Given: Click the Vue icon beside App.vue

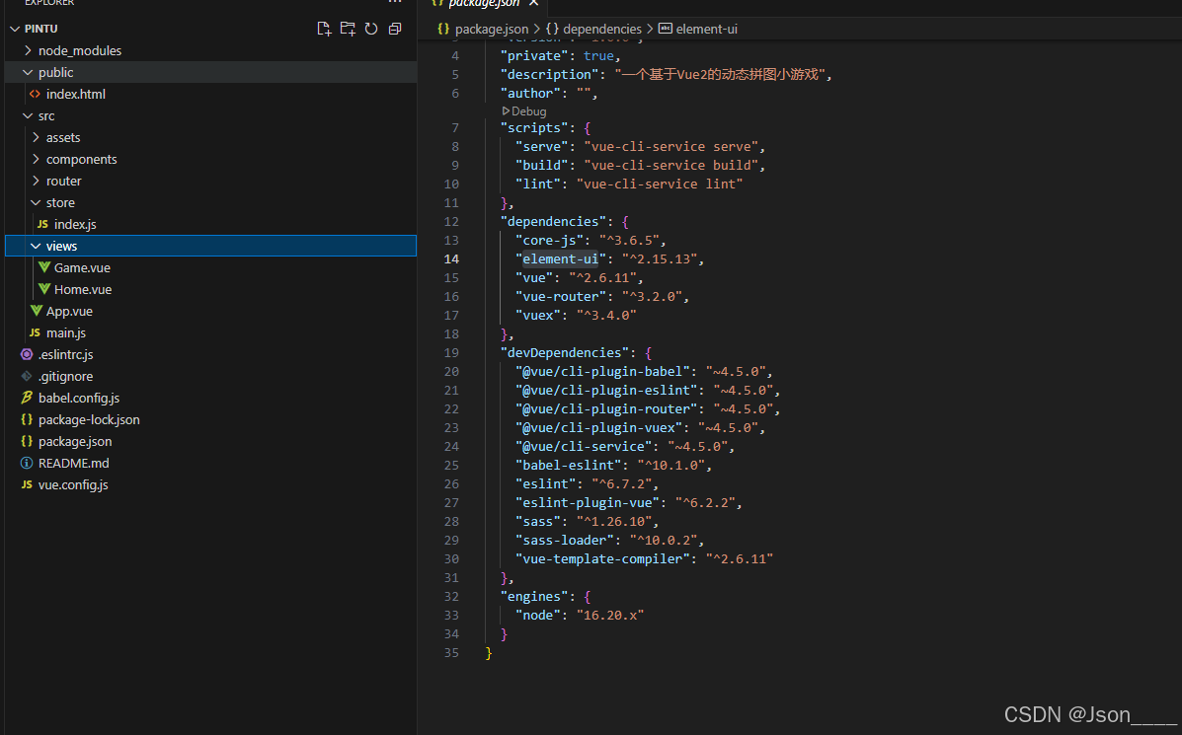Looking at the screenshot, I should pyautogui.click(x=37, y=311).
